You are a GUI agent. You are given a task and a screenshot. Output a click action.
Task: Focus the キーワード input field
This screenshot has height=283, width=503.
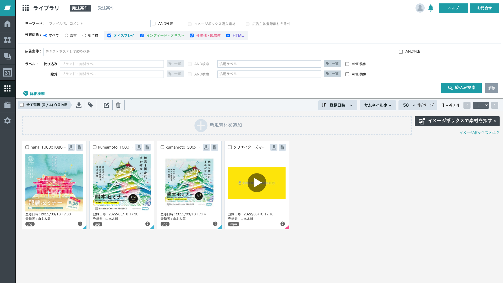pos(99,24)
